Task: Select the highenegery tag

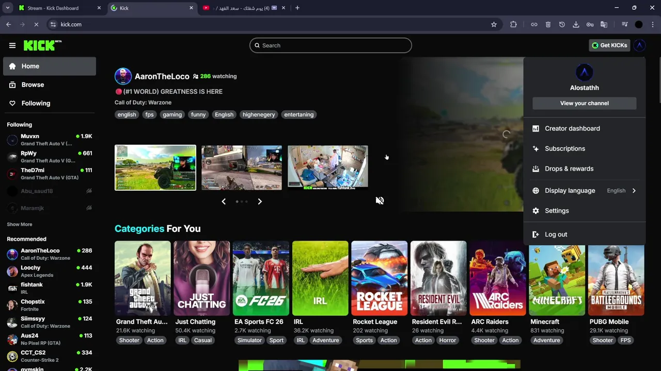Action: (259, 114)
